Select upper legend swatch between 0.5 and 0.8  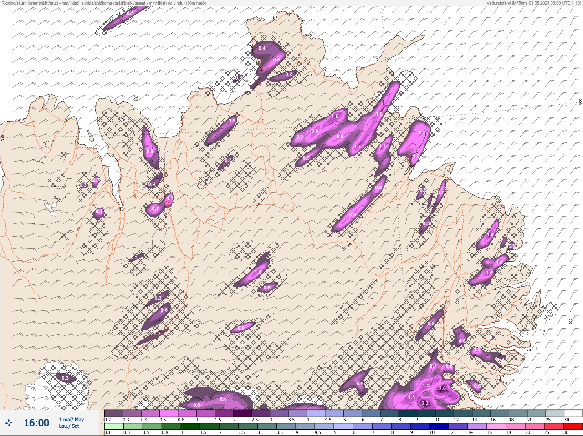pyautogui.click(x=169, y=413)
